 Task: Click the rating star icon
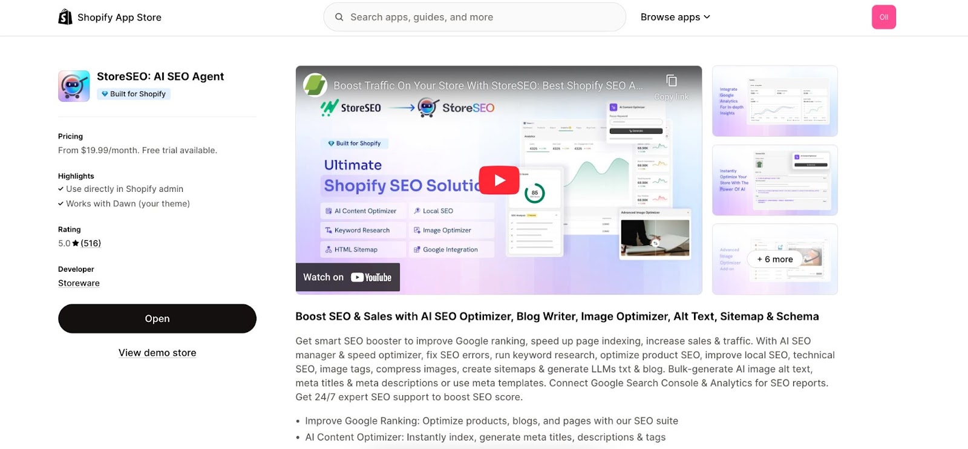[x=76, y=243]
